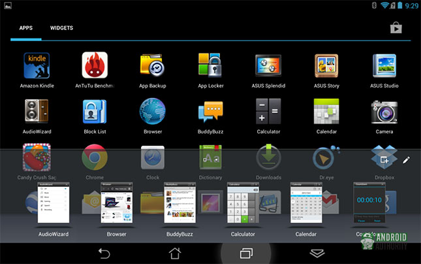Open the Gmail icon behind the thumbnails

tap(331, 202)
